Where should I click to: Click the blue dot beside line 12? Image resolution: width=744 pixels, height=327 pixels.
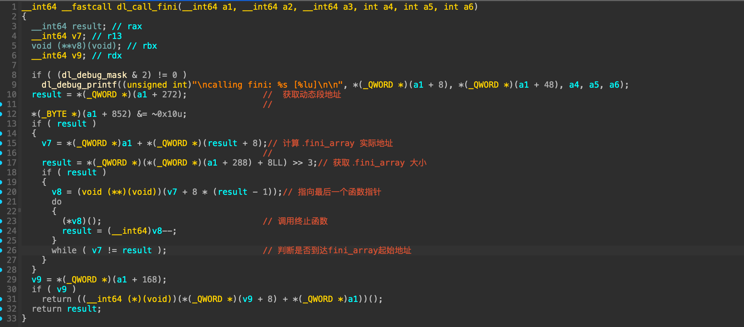[1, 114]
